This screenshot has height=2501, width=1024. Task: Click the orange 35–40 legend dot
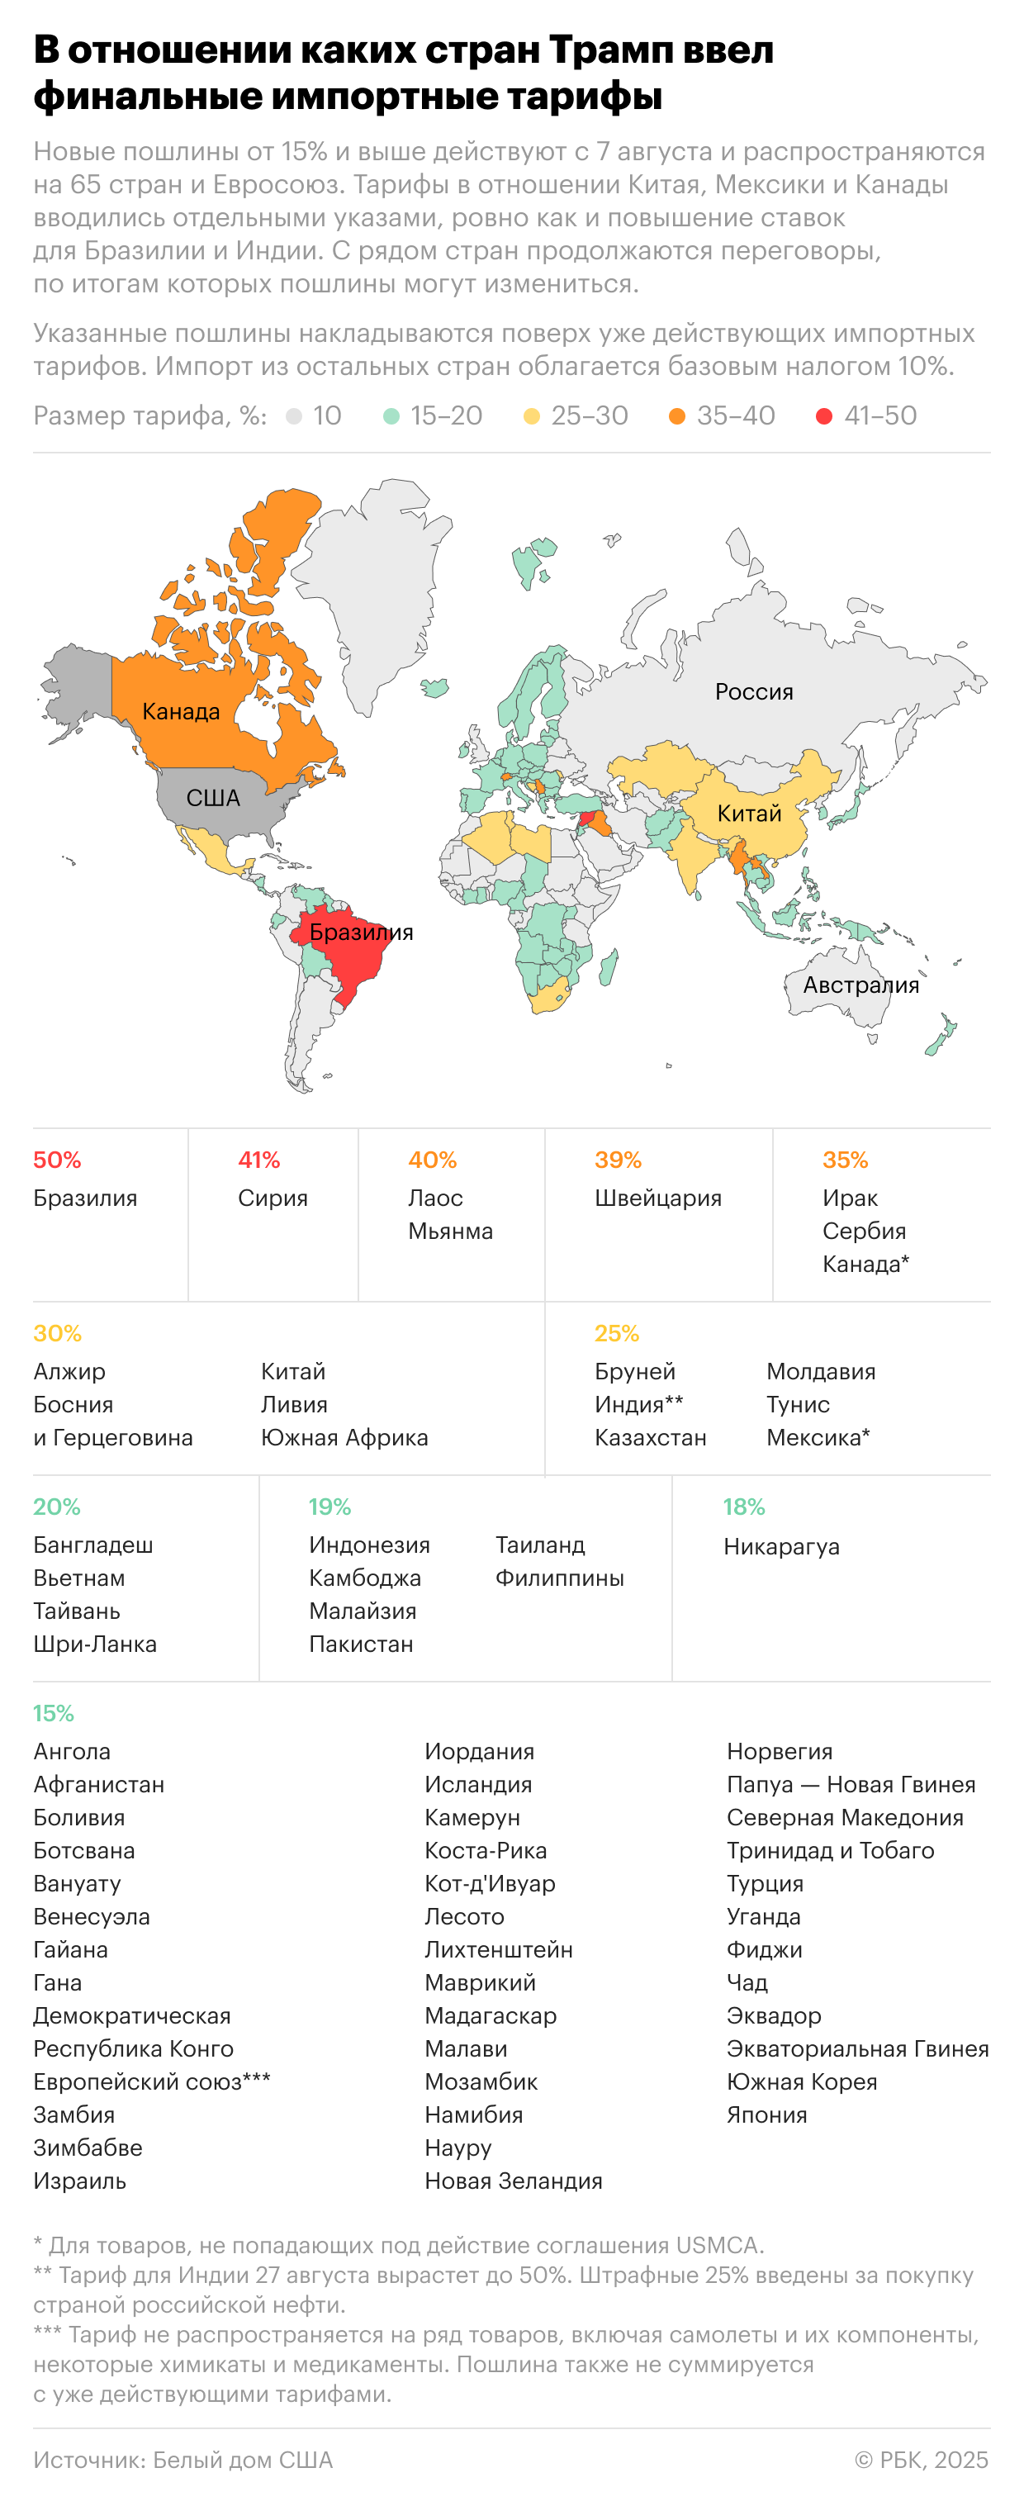tap(676, 416)
